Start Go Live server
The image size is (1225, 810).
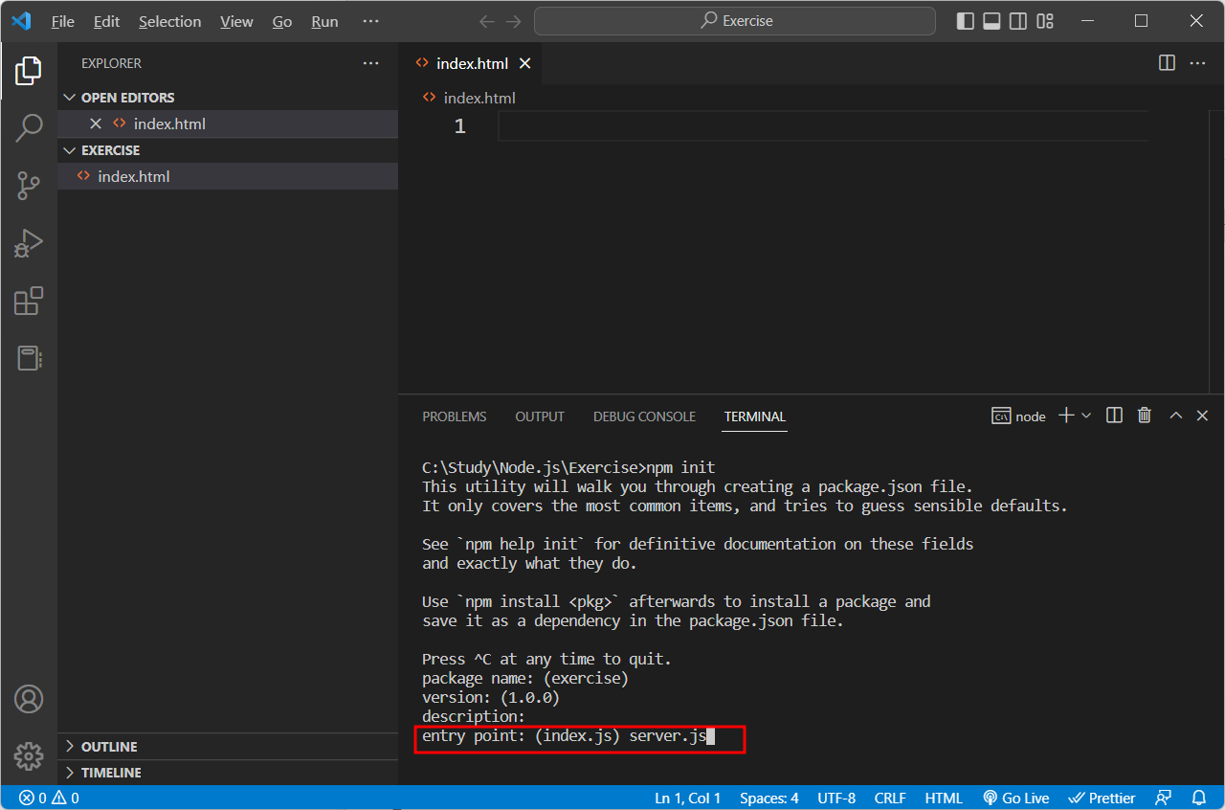tap(1015, 798)
